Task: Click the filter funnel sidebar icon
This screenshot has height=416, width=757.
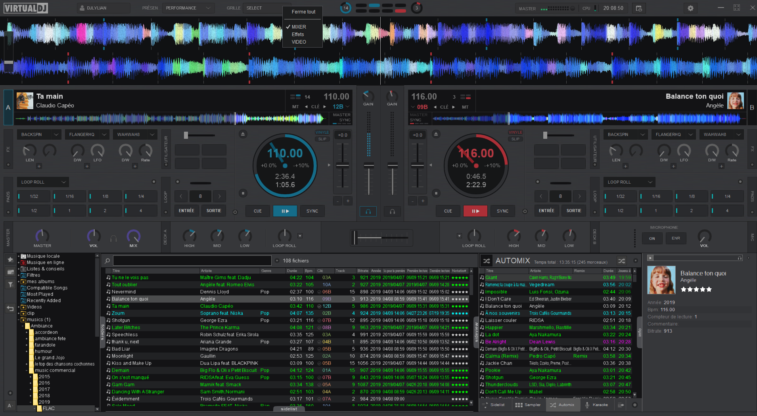Action: [x=10, y=284]
